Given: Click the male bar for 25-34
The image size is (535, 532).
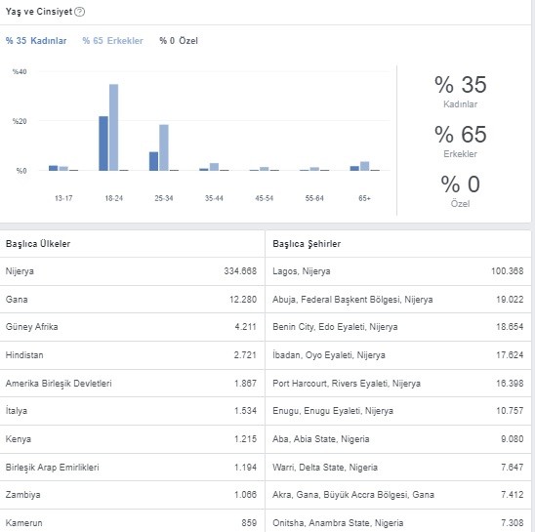Looking at the screenshot, I should 164,147.
